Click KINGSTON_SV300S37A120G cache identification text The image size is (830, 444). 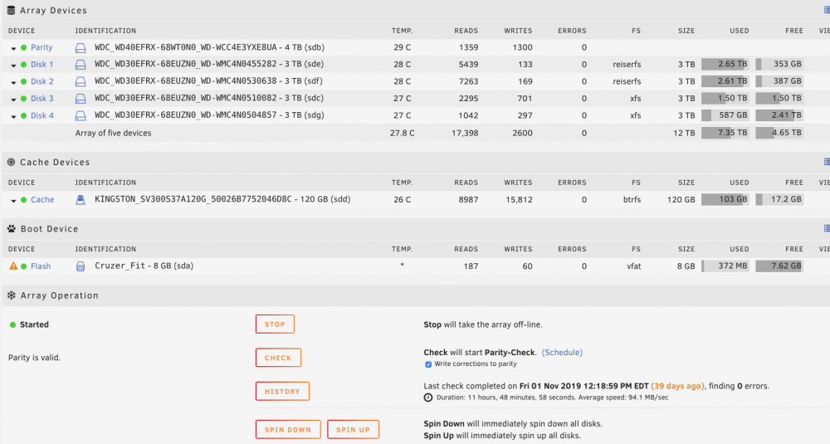tap(222, 199)
